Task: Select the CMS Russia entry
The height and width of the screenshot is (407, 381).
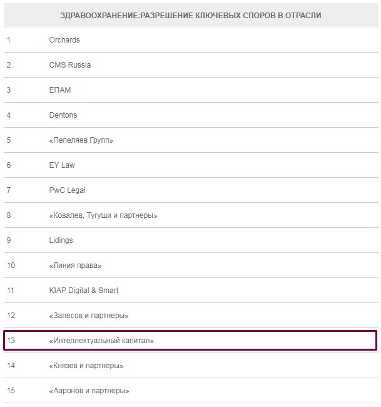Action: coord(70,65)
